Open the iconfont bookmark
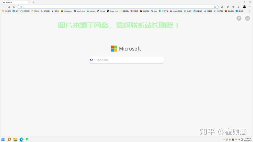This screenshot has height=142, width=253. [x=91, y=11]
